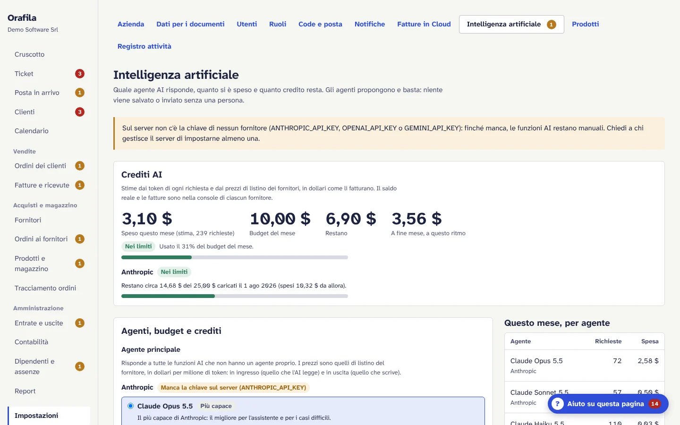Click the Manca la chiave sul server badge
Screen dimensions: 680x425
233,388
